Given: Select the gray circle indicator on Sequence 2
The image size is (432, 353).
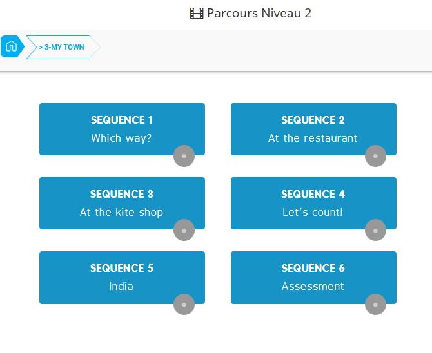Looking at the screenshot, I should tap(375, 156).
